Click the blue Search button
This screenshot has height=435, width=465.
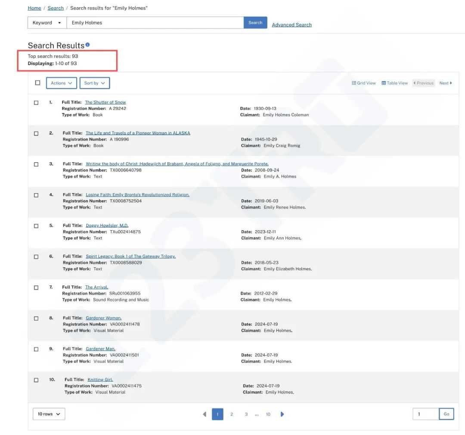pyautogui.click(x=255, y=22)
